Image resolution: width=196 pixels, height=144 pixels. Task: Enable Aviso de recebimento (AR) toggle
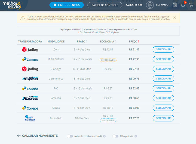[x=70, y=136]
